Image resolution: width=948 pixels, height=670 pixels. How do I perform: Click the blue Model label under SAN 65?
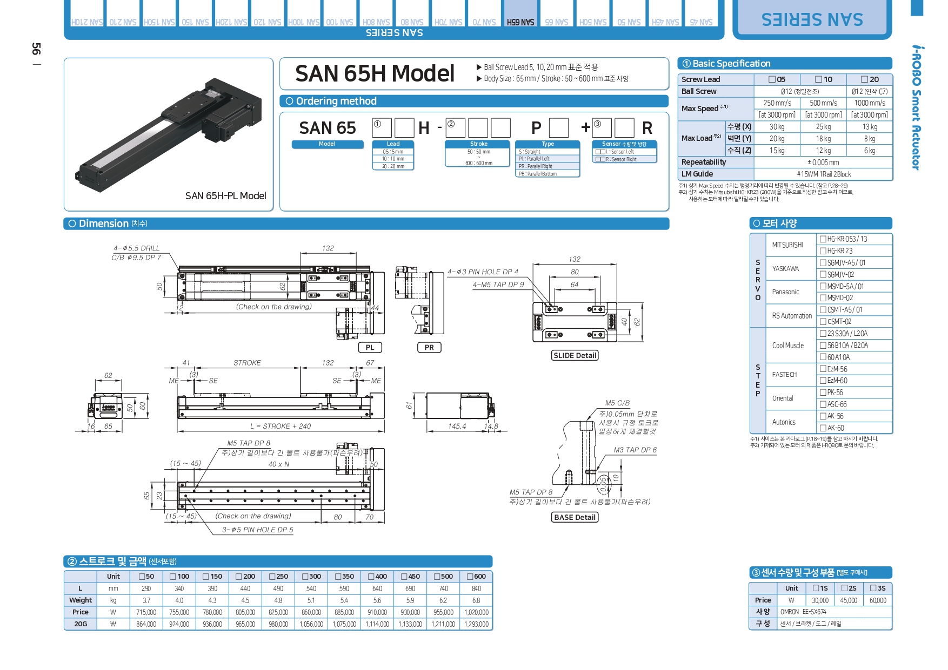[328, 144]
